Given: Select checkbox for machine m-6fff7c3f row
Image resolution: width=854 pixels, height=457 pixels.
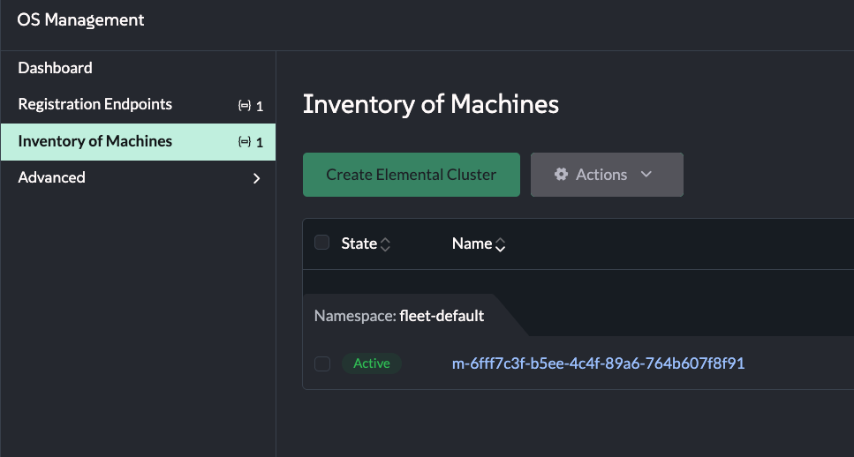Looking at the screenshot, I should click(x=321, y=363).
